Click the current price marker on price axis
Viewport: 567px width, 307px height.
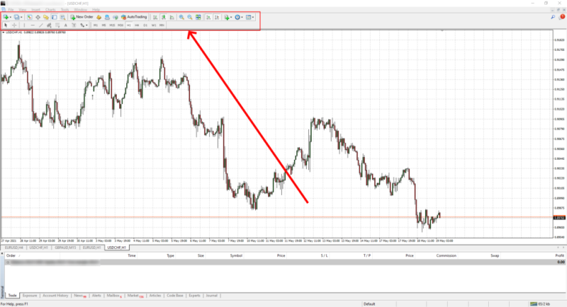point(557,217)
